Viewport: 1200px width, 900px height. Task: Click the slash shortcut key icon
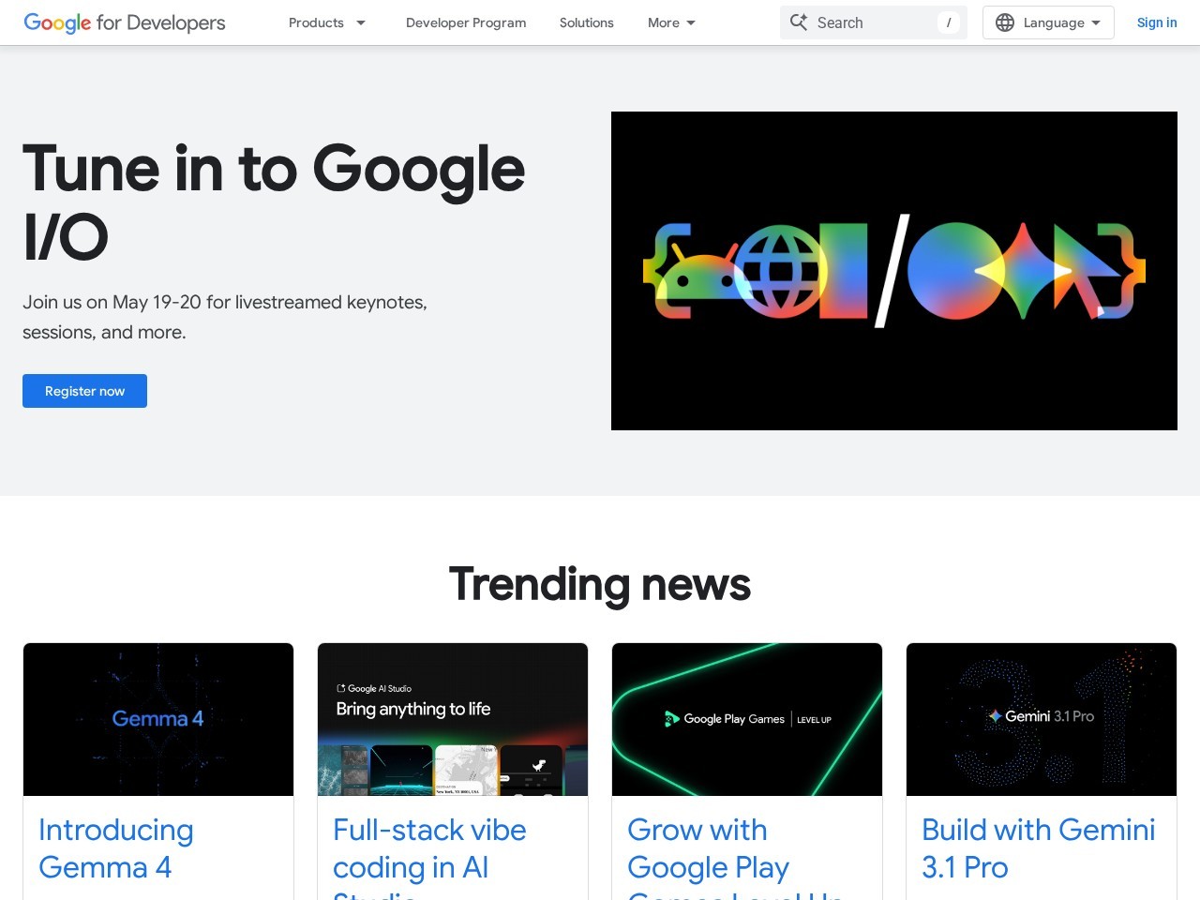(x=948, y=22)
